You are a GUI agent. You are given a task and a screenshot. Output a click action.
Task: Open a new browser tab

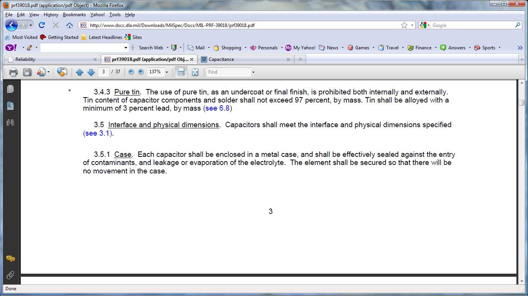click(x=300, y=59)
